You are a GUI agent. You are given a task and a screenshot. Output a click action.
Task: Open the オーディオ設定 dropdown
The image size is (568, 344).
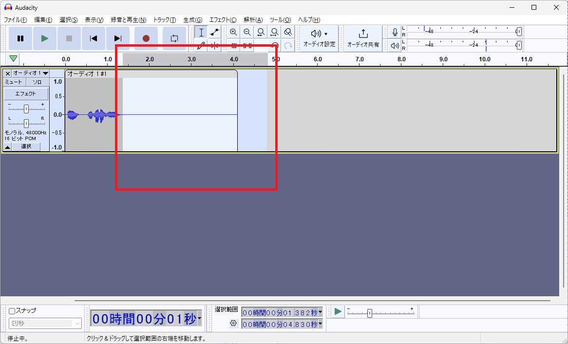click(x=319, y=38)
